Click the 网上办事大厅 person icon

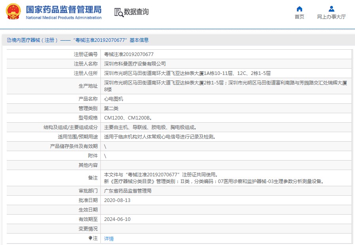click(x=331, y=9)
